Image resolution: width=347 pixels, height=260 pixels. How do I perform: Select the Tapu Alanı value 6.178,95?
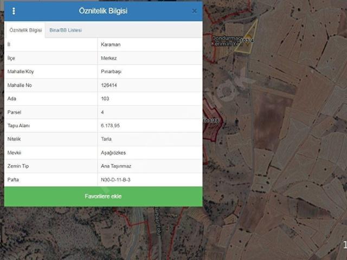[x=110, y=126]
